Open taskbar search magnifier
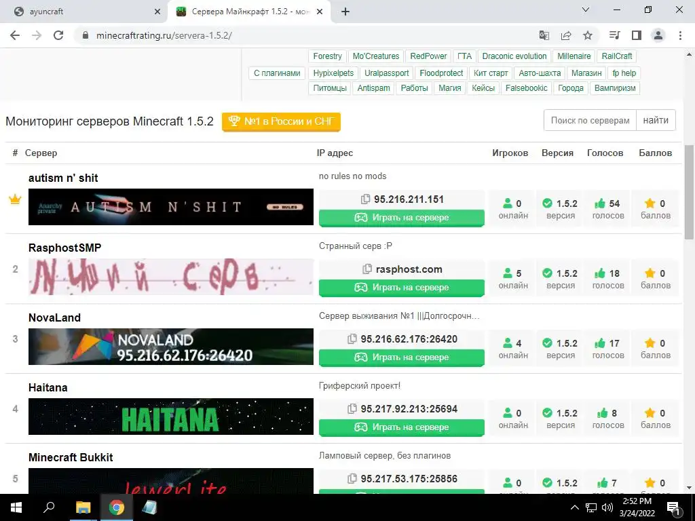 49,507
